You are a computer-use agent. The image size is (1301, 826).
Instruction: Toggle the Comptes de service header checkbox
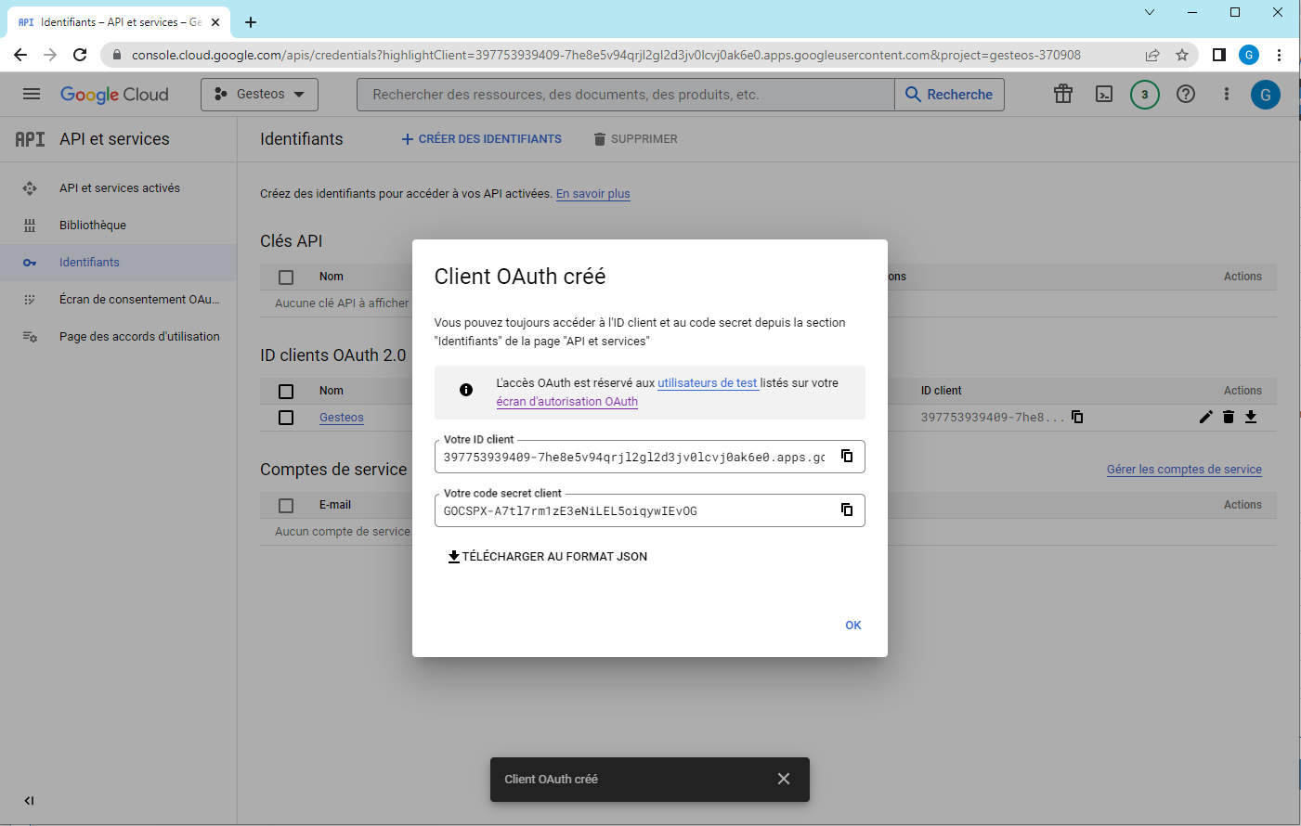[x=286, y=505]
